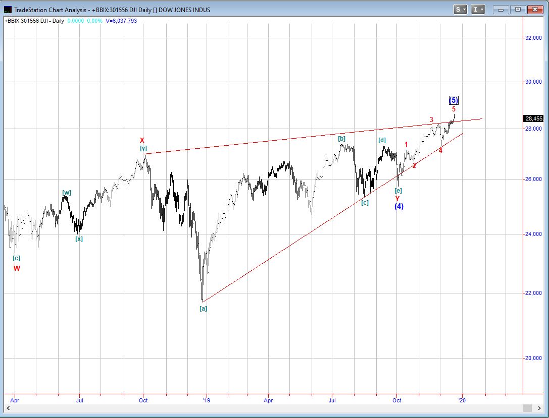Click the 32,000 price axis label

click(533, 38)
